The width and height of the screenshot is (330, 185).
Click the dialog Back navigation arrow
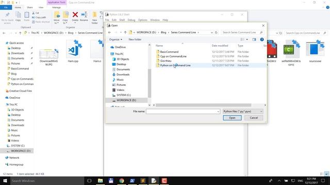pos(109,32)
